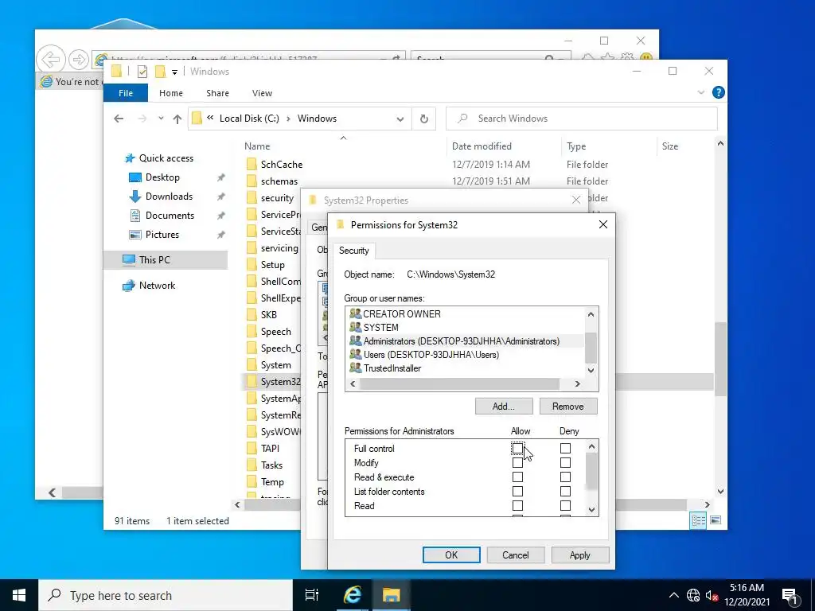815x611 pixels.
Task: Show hidden system tray icons
Action: 673,595
